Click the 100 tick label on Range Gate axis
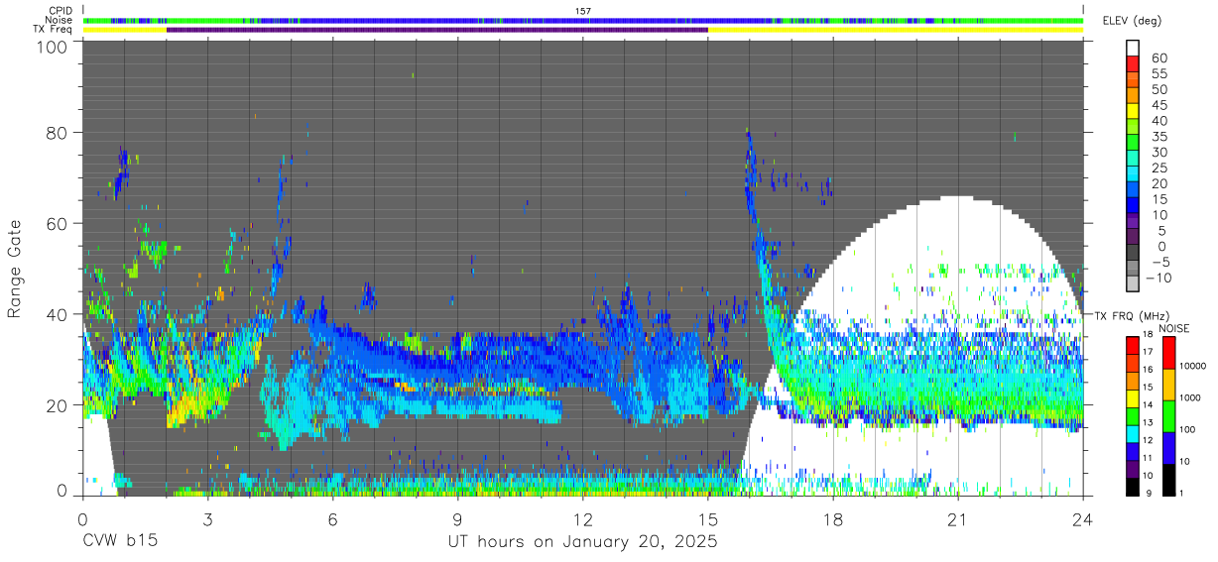 (x=53, y=46)
